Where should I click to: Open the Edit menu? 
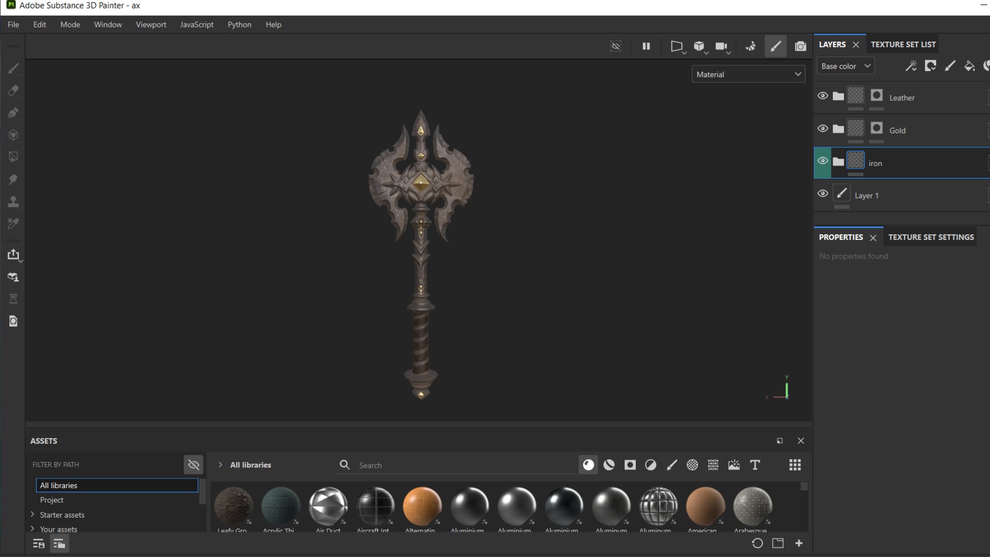(40, 24)
